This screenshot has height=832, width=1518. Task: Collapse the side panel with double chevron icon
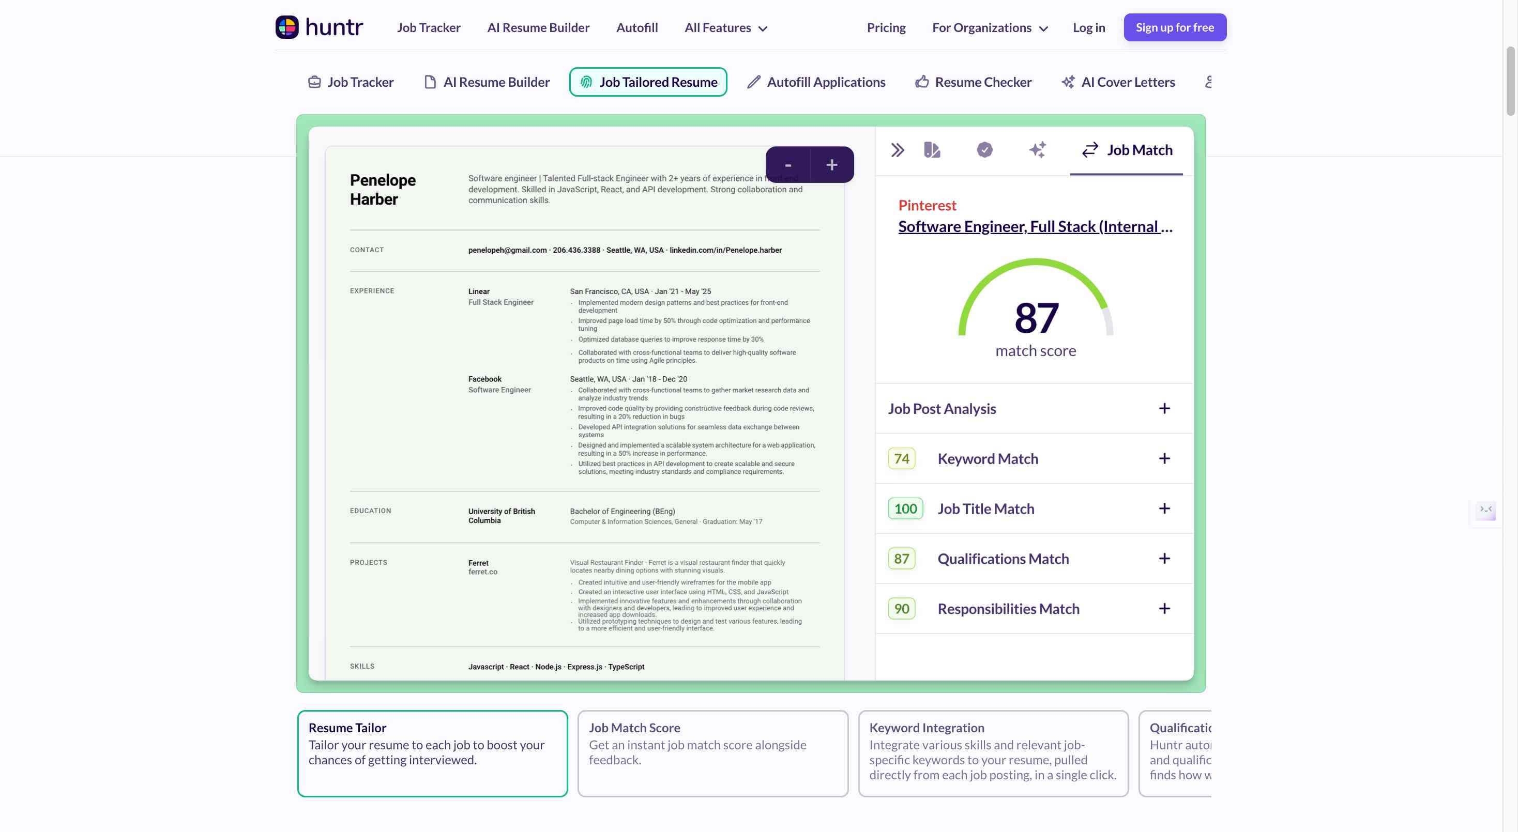[897, 150]
